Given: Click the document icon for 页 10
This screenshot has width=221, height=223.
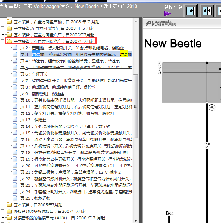Looking at the screenshot, I should point(15,100).
